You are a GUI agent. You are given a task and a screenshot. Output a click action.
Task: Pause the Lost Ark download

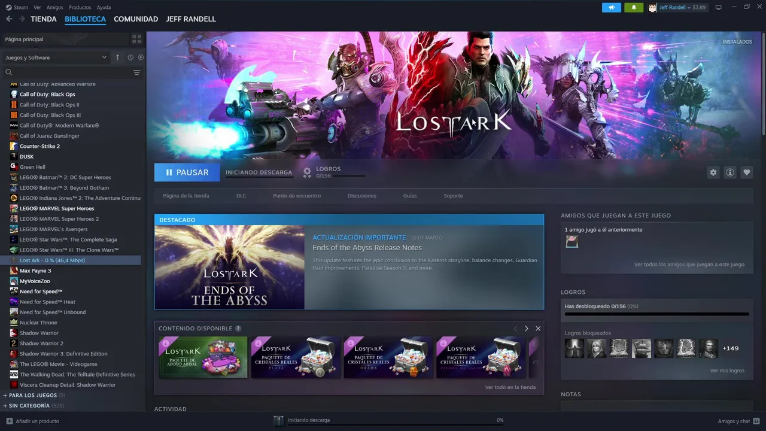pyautogui.click(x=187, y=172)
